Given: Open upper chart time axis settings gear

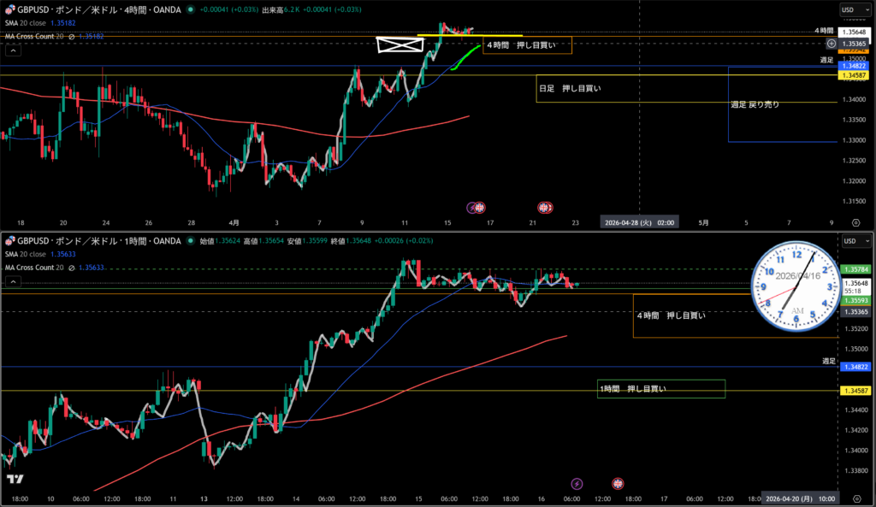Looking at the screenshot, I should (856, 222).
